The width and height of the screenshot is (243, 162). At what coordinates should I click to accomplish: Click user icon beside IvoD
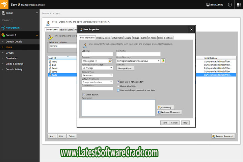coord(50,65)
